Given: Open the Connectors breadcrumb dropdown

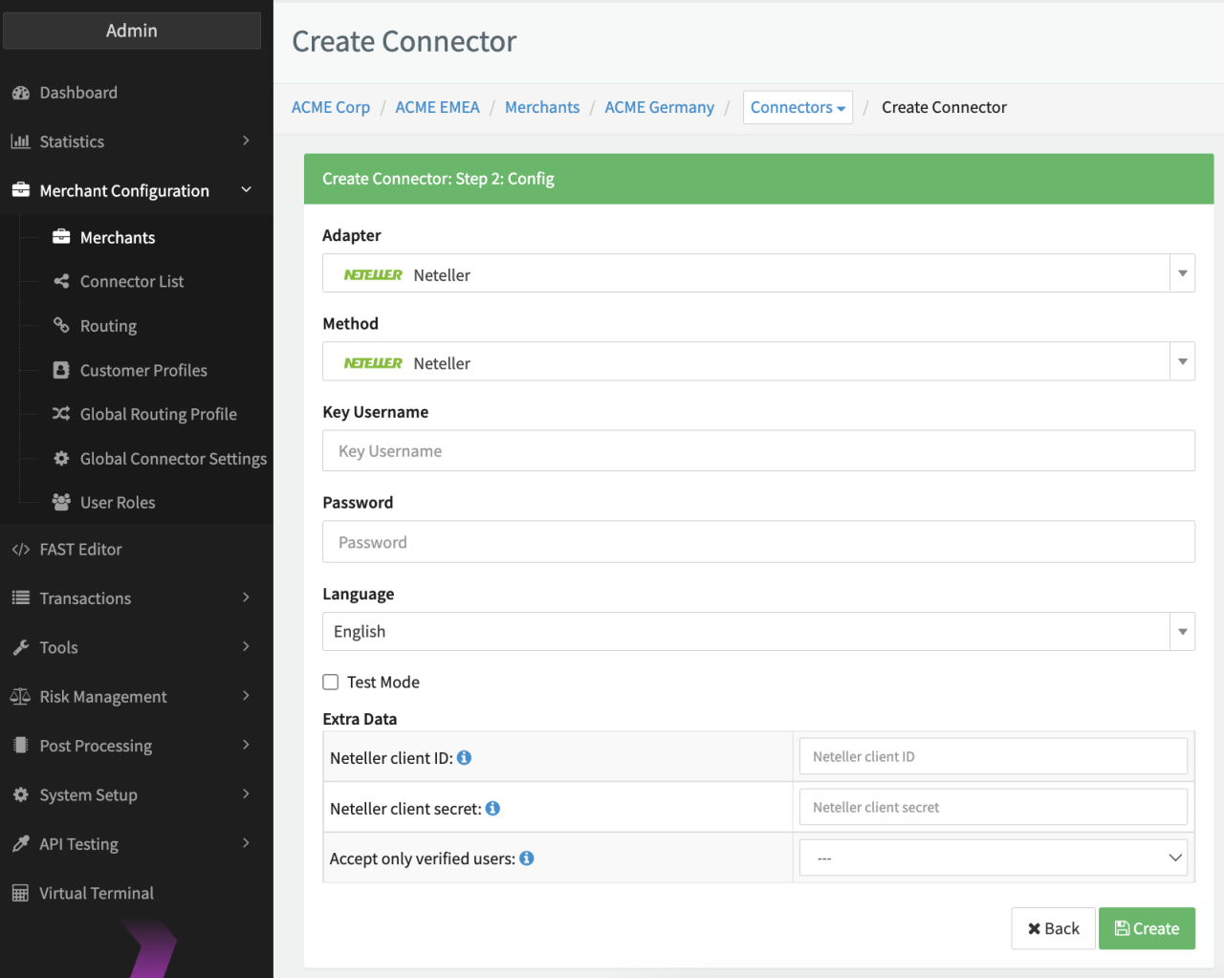Looking at the screenshot, I should (797, 107).
